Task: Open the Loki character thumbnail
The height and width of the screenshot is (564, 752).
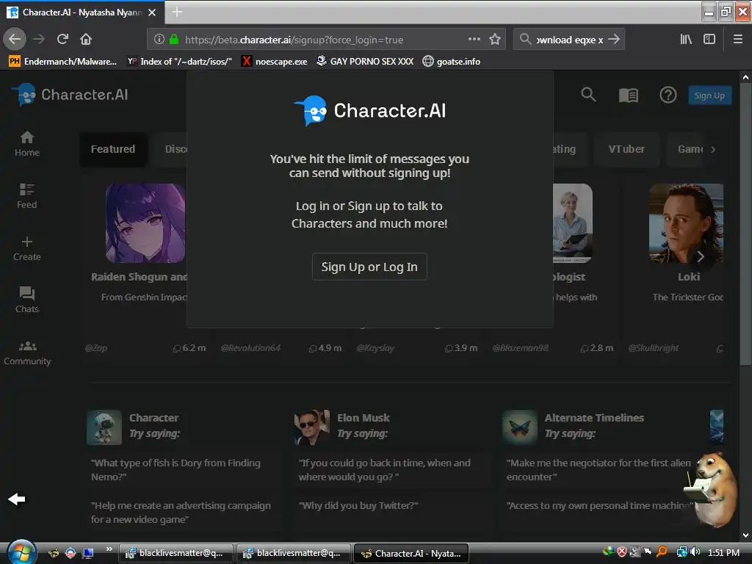Action: 687,223
